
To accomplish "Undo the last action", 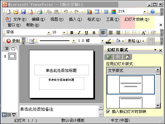I will coord(66,11).
